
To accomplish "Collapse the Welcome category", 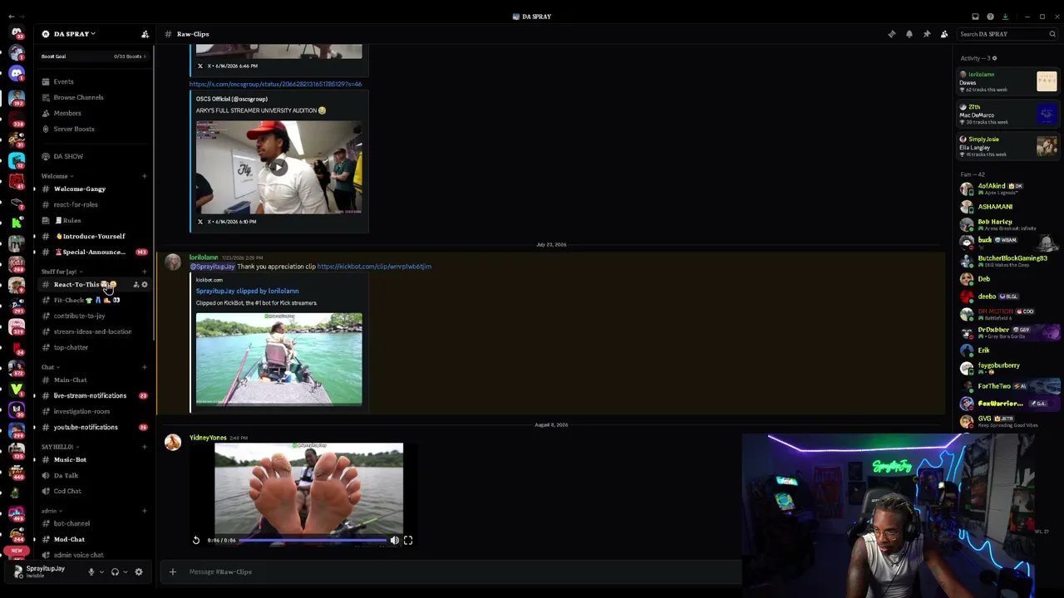I will pos(57,176).
